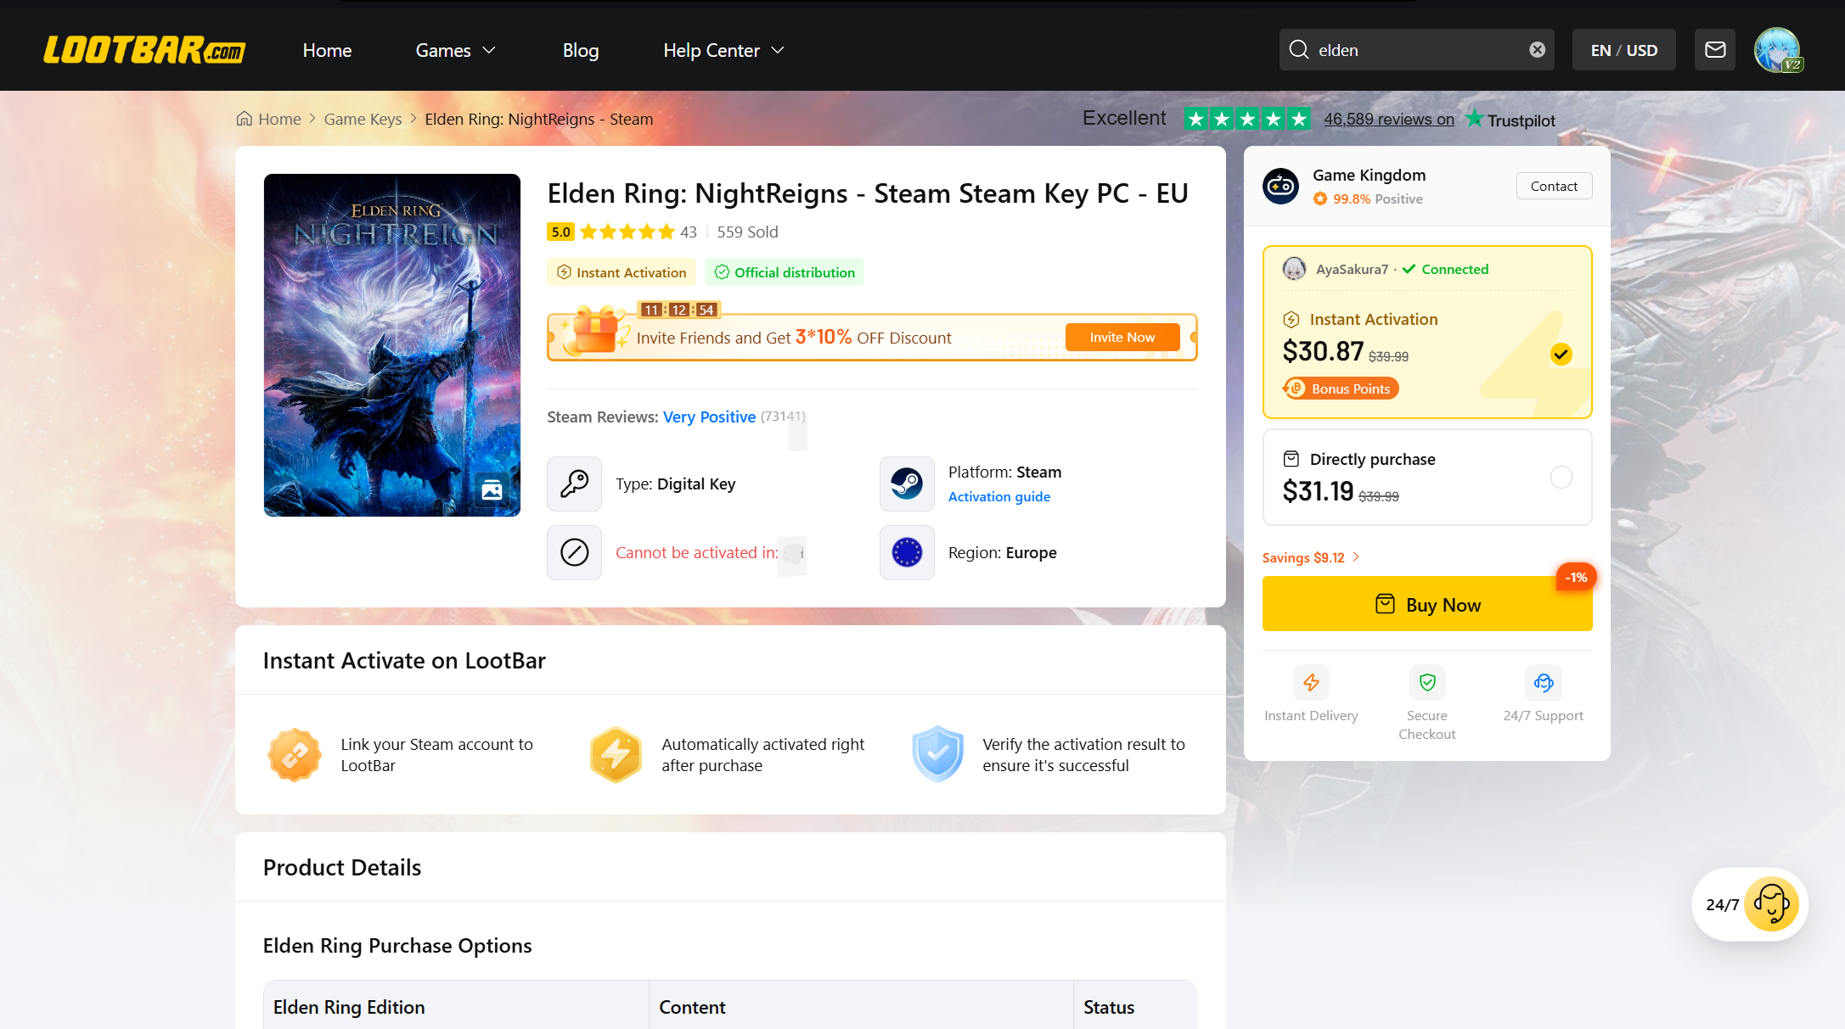Image resolution: width=1845 pixels, height=1029 pixels.
Task: Open the 46,589 reviews on Trustpilot link
Action: [x=1388, y=119]
